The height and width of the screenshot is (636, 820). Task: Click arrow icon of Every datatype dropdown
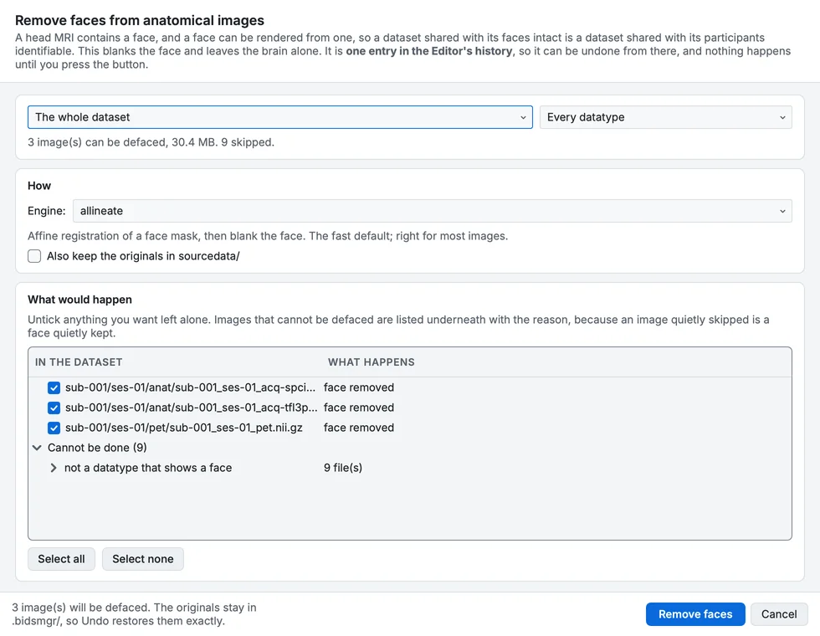click(x=782, y=118)
